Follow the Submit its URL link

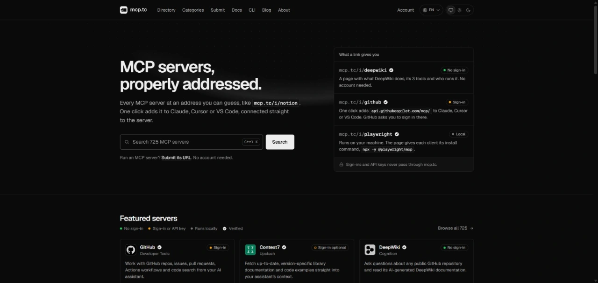point(176,158)
